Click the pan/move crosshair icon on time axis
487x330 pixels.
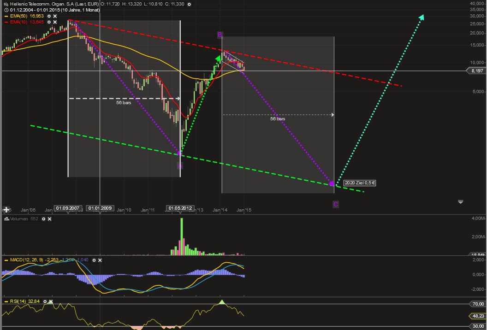(6, 210)
